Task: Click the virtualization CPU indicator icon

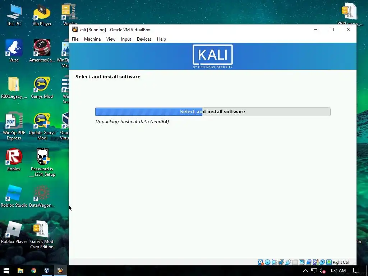Action: click(x=316, y=262)
